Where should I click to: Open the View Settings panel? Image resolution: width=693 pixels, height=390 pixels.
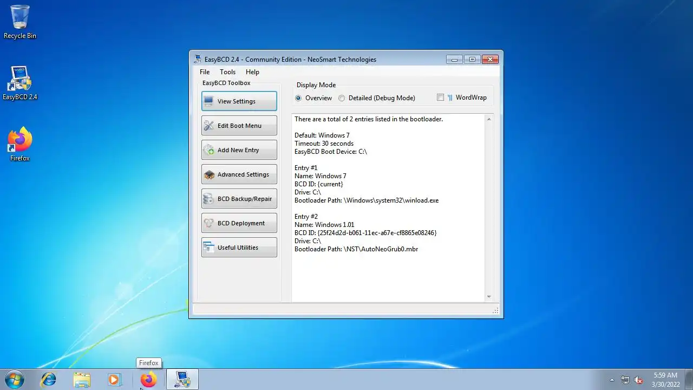pyautogui.click(x=239, y=101)
